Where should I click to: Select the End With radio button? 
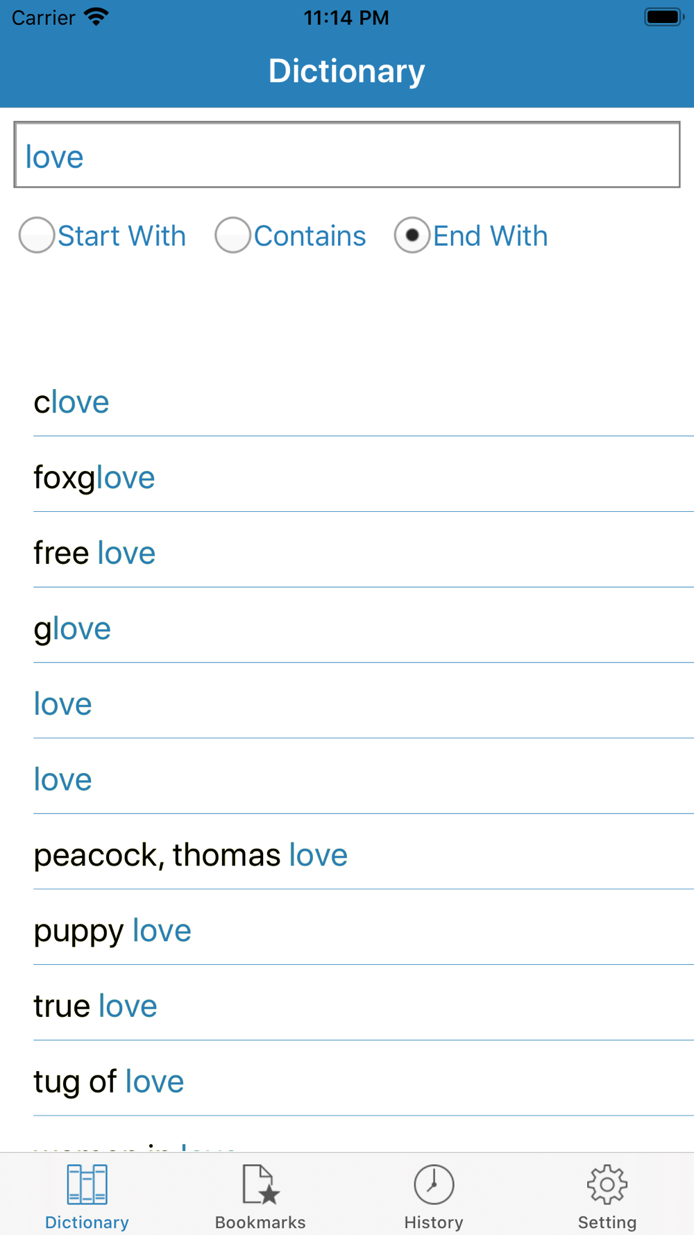coord(412,235)
